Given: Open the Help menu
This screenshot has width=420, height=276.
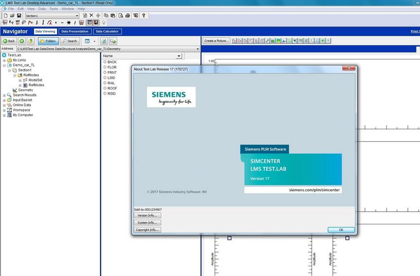Looking at the screenshot, I should [81, 9].
